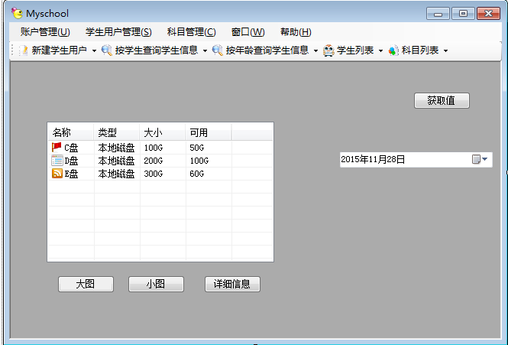Maximize the Myschool window
508x345 pixels.
[x=463, y=14]
